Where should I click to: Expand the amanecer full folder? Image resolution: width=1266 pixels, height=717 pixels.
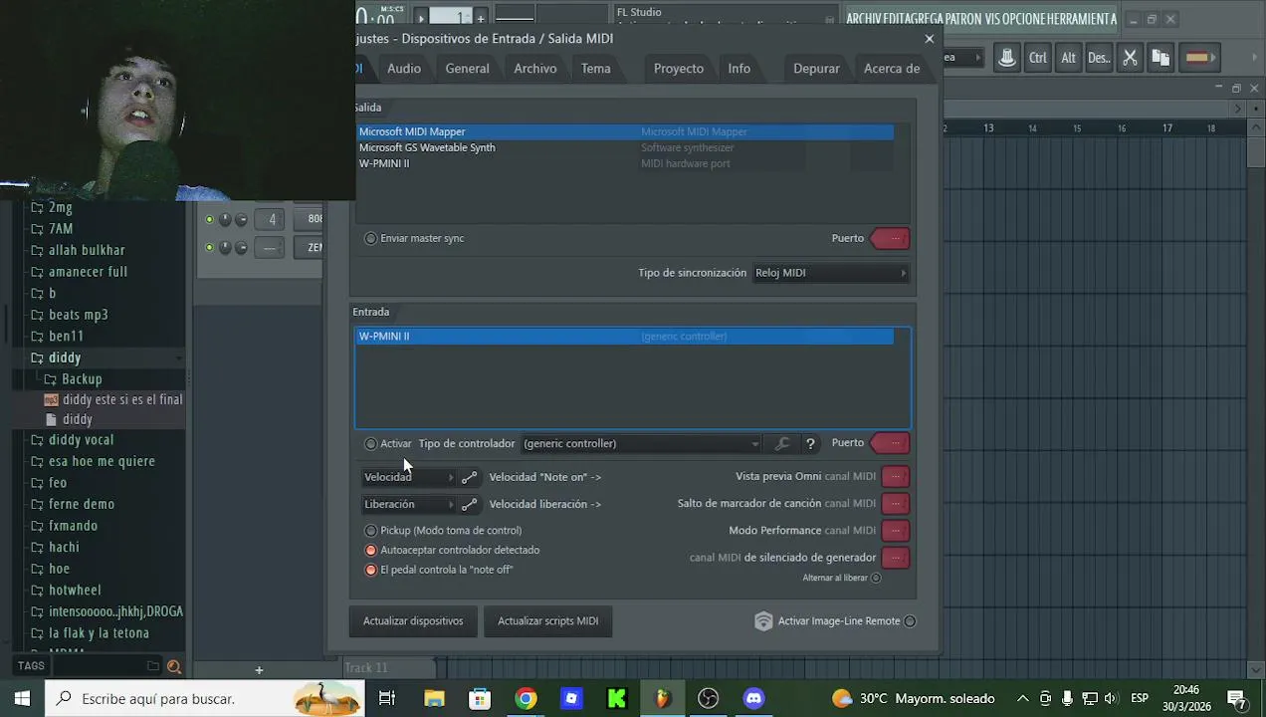click(88, 272)
